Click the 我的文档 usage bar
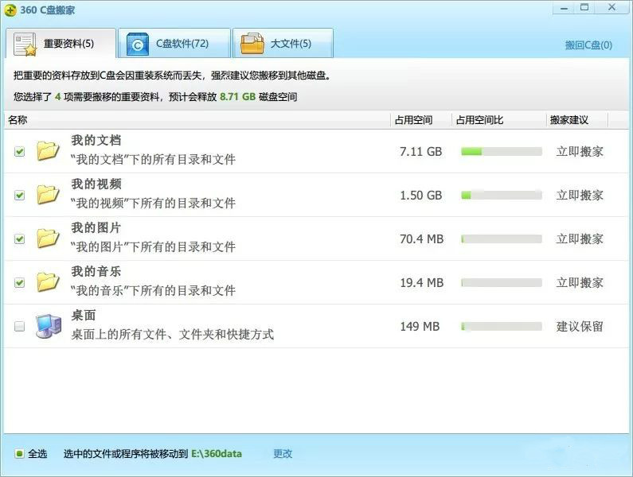The width and height of the screenshot is (633, 477). pos(502,152)
